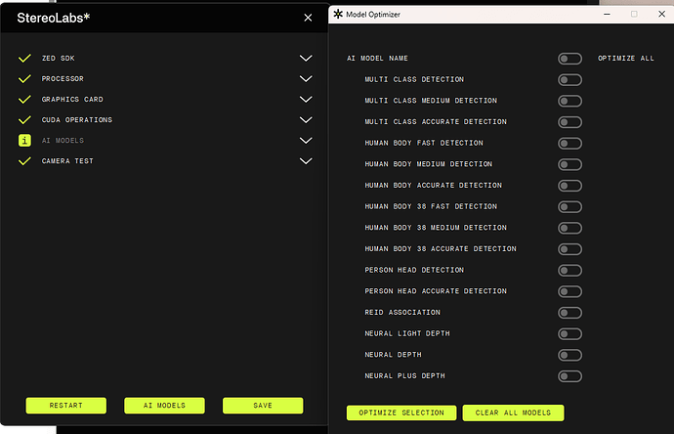This screenshot has height=434, width=674.
Task: Expand the CUDA Operations section
Action: point(306,119)
